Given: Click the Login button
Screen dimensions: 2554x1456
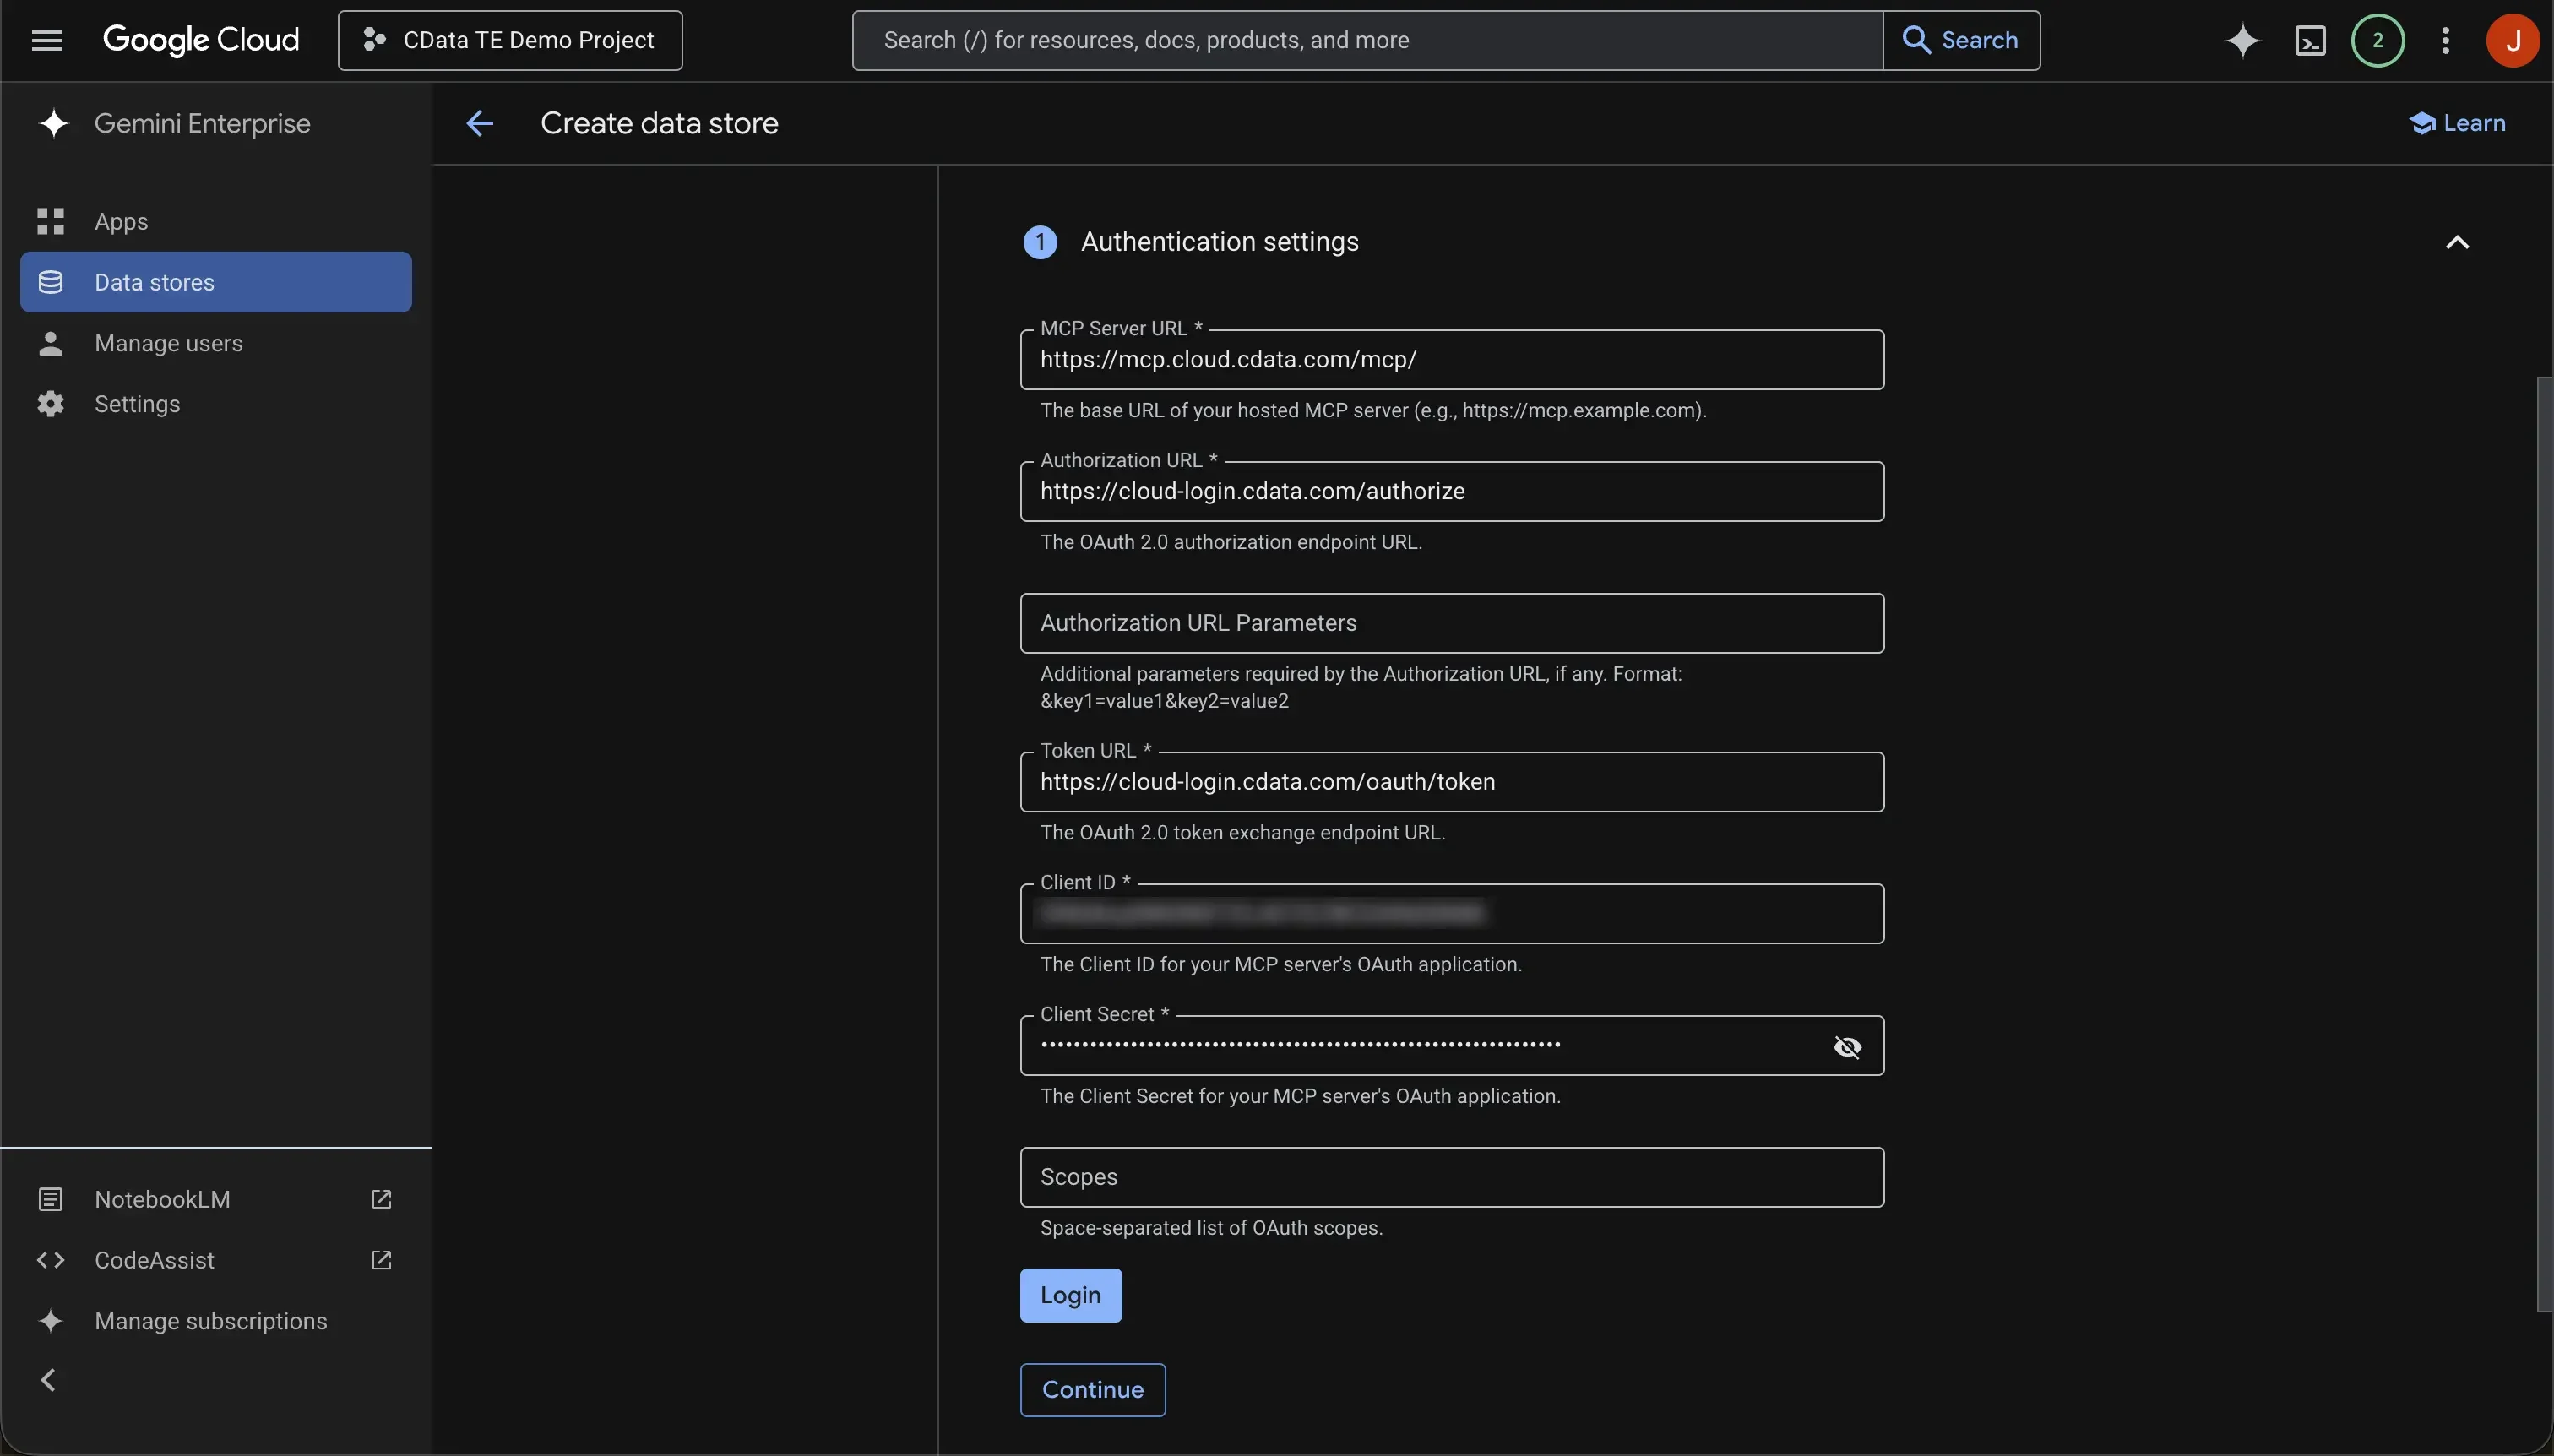Looking at the screenshot, I should point(1070,1295).
